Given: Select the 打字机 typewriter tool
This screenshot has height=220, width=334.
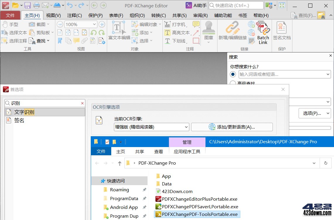Looking at the screenshot, I should [x=176, y=25].
